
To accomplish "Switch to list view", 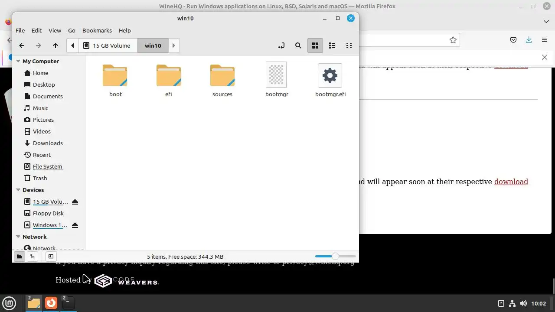I will pos(332,45).
